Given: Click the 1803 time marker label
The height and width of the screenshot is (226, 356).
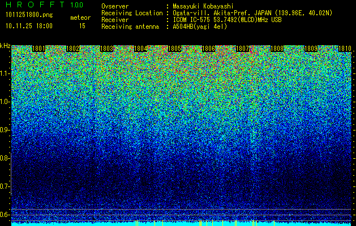Looking at the screenshot, I should pyautogui.click(x=107, y=49).
